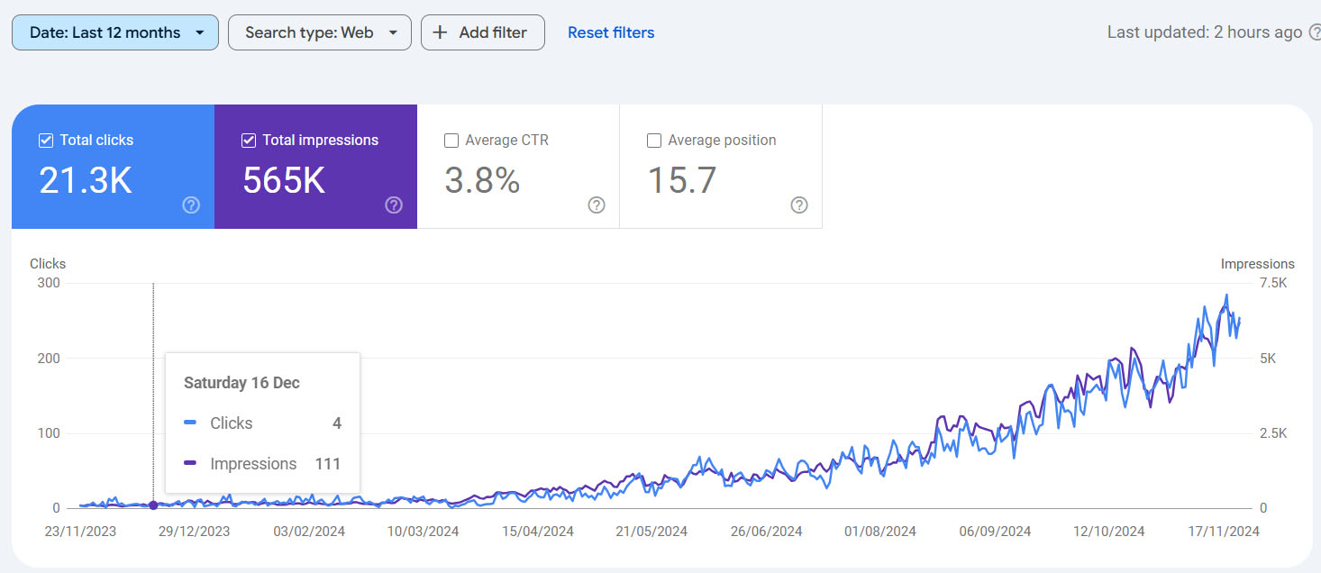
Task: Click the Reset filters link
Action: click(611, 32)
